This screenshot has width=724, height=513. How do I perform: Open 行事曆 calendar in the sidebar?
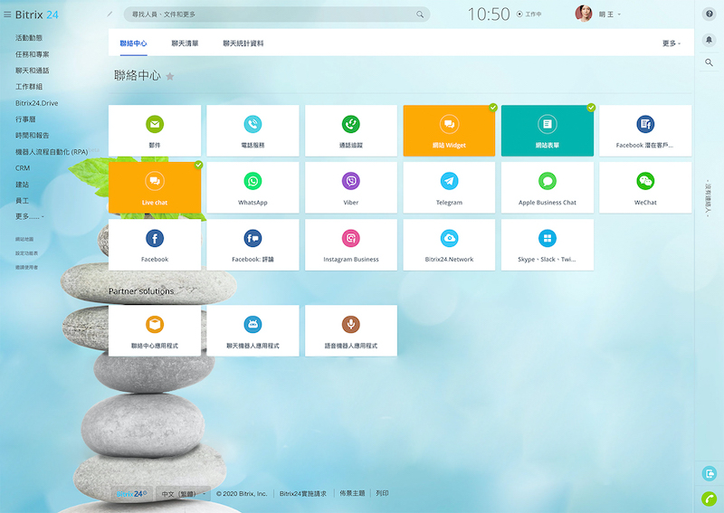25,119
